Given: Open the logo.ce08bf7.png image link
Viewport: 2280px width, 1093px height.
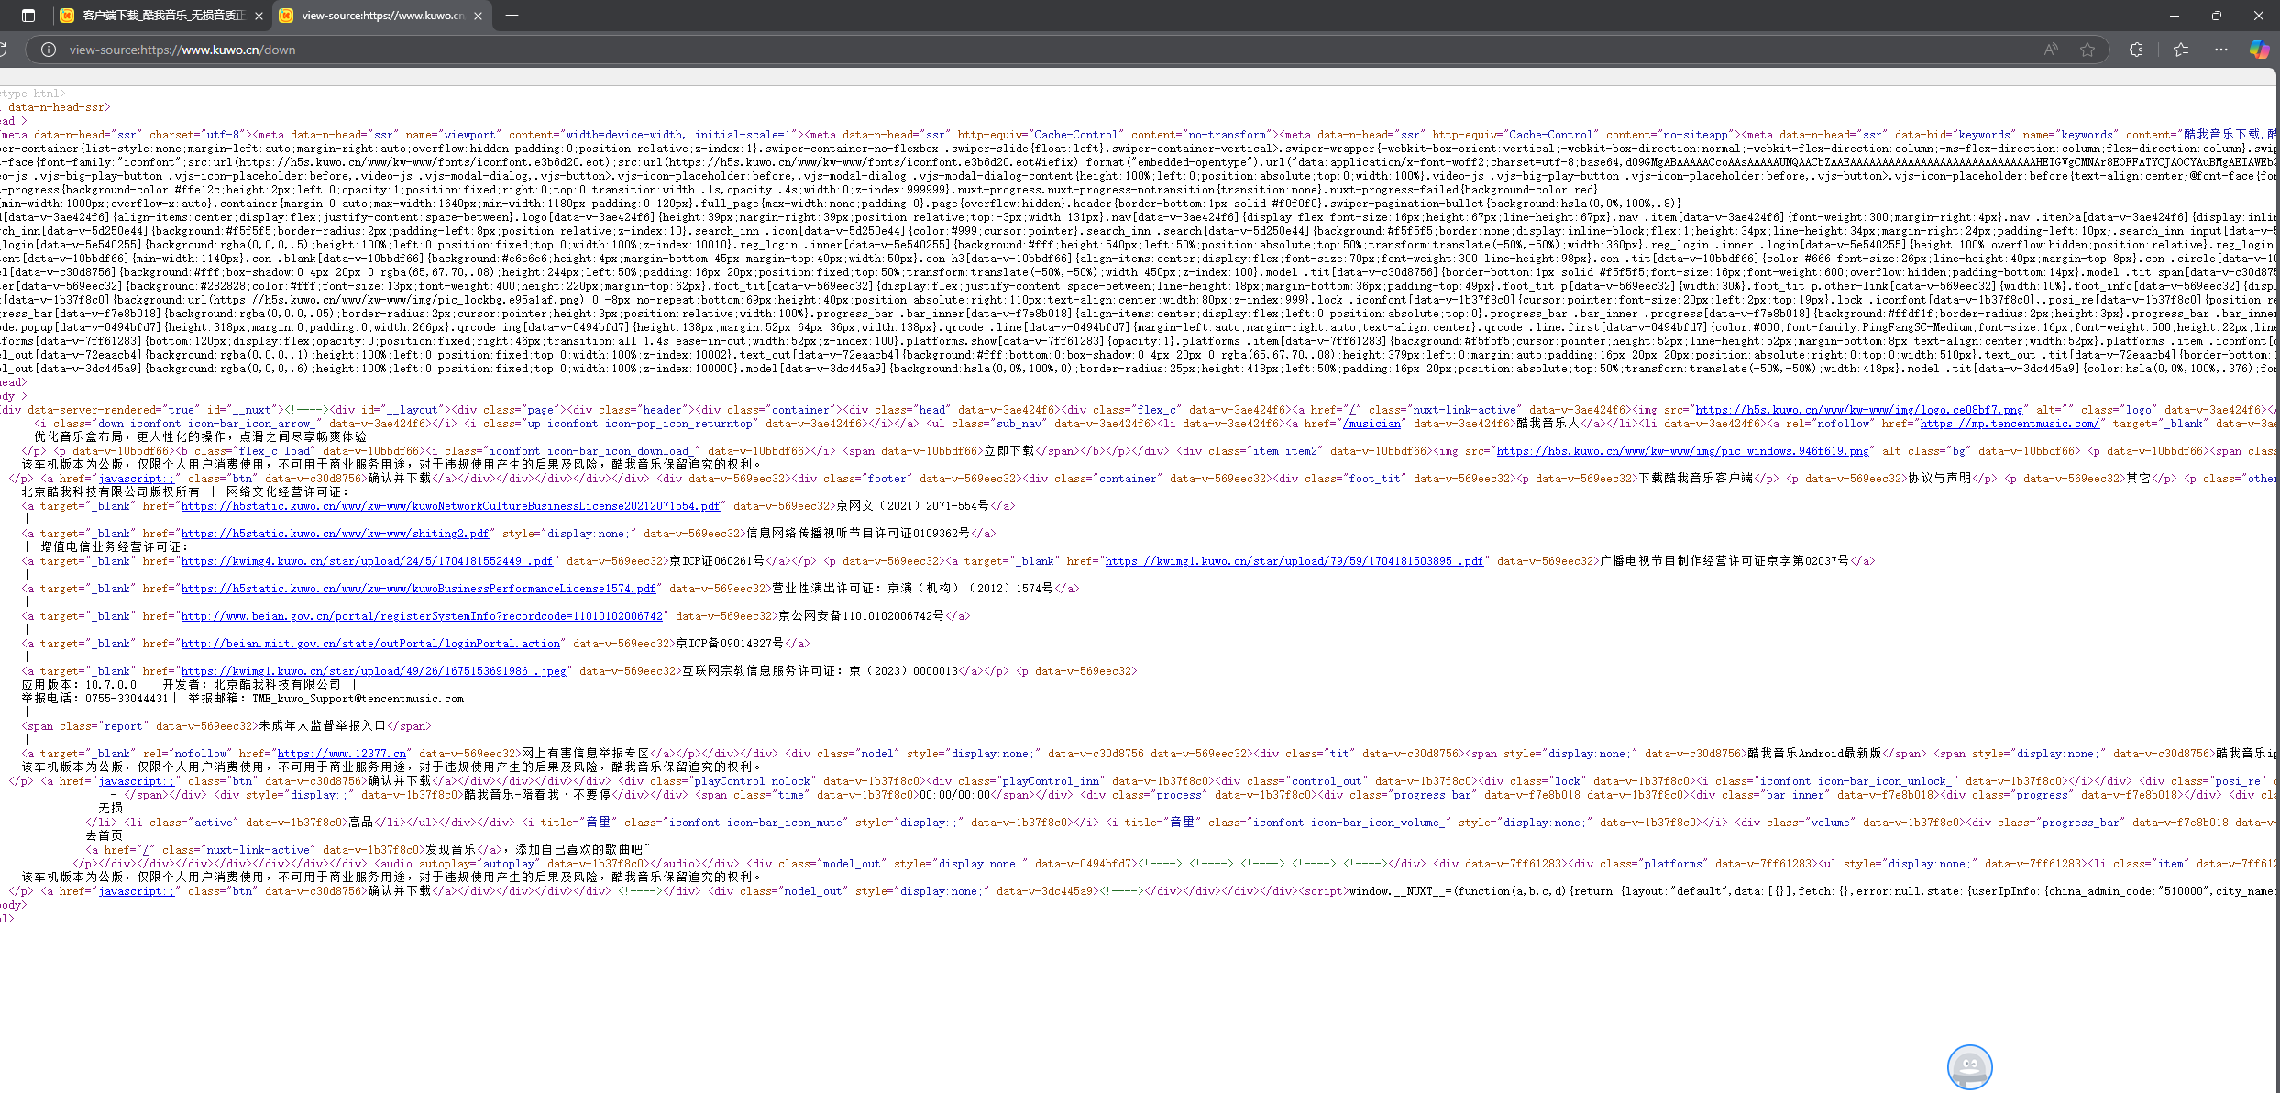Looking at the screenshot, I should click(1859, 410).
